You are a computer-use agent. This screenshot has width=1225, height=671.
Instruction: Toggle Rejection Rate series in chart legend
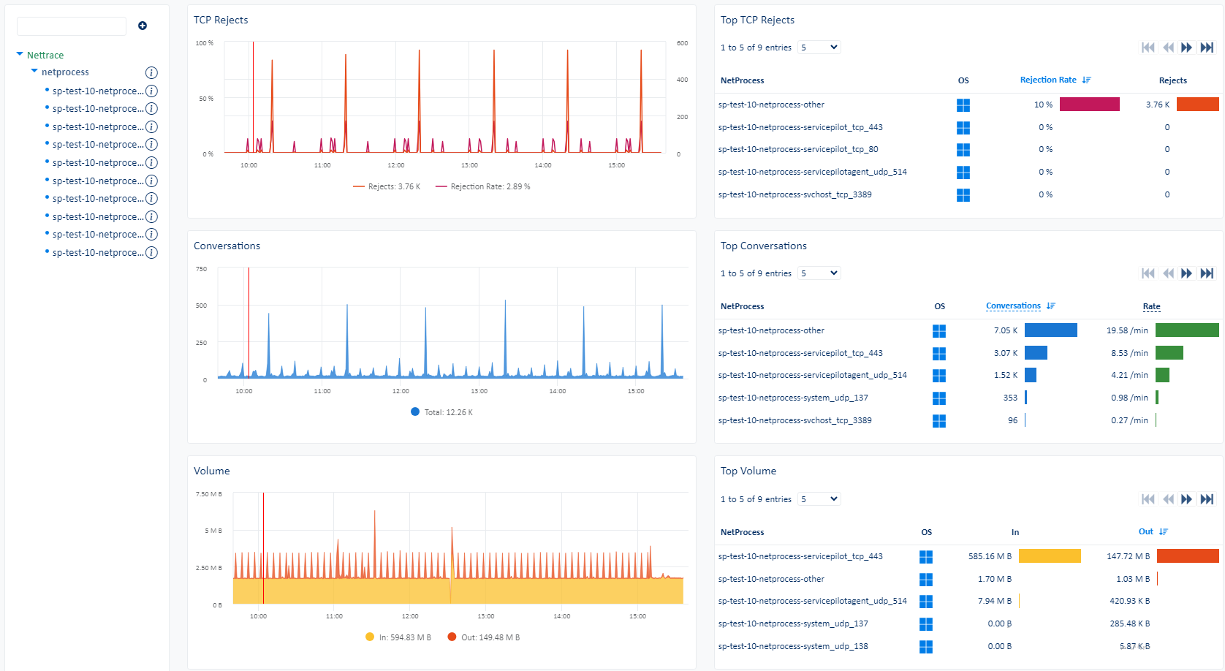[x=482, y=187]
